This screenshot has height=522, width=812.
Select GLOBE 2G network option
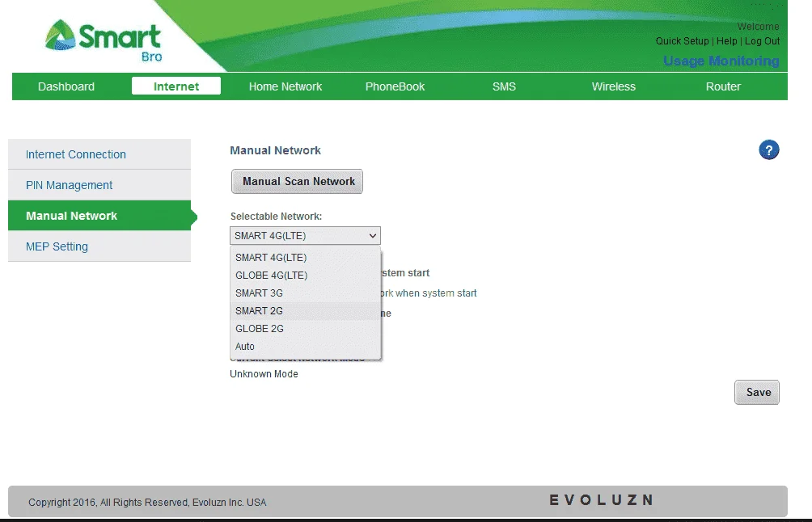point(306,329)
